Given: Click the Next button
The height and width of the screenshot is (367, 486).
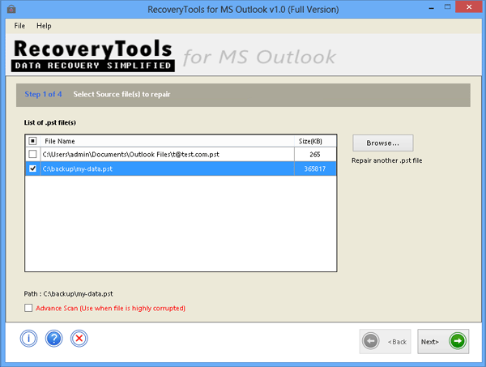Looking at the screenshot, I should pyautogui.click(x=443, y=341).
